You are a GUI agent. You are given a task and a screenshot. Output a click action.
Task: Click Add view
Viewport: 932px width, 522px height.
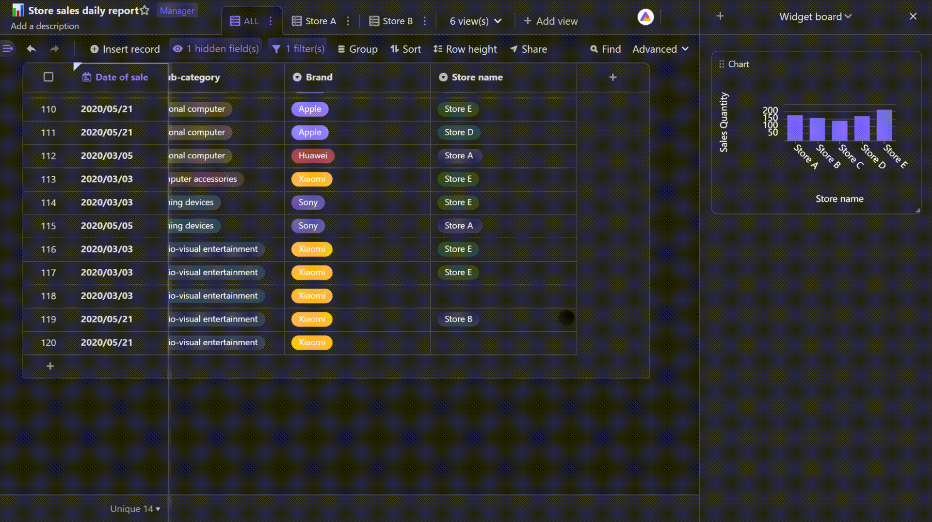click(551, 21)
